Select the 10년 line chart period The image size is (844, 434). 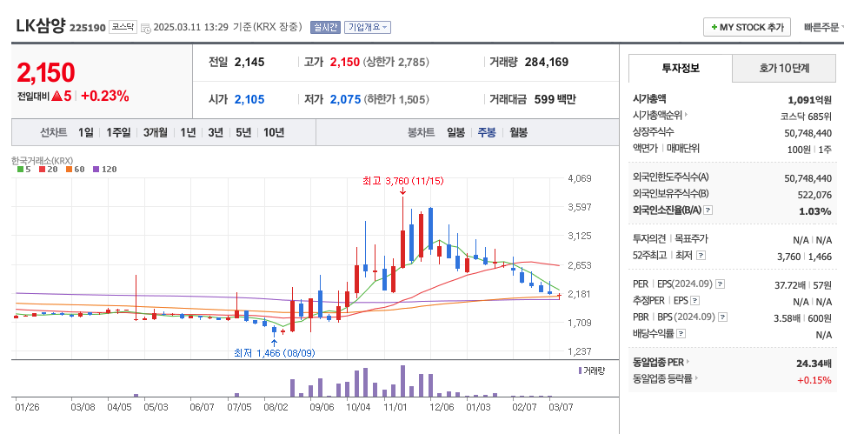[274, 132]
